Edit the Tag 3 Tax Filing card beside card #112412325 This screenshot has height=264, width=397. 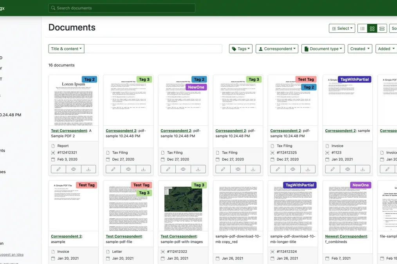click(223, 169)
